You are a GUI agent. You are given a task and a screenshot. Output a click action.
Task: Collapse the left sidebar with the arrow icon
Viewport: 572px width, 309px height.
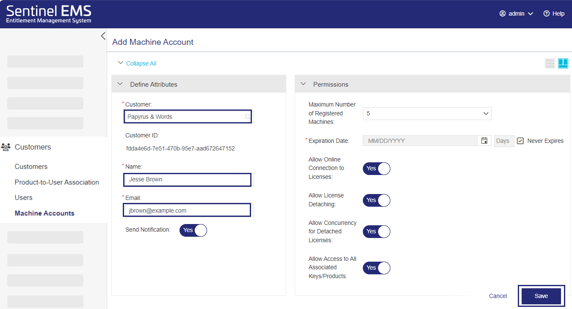pos(103,36)
